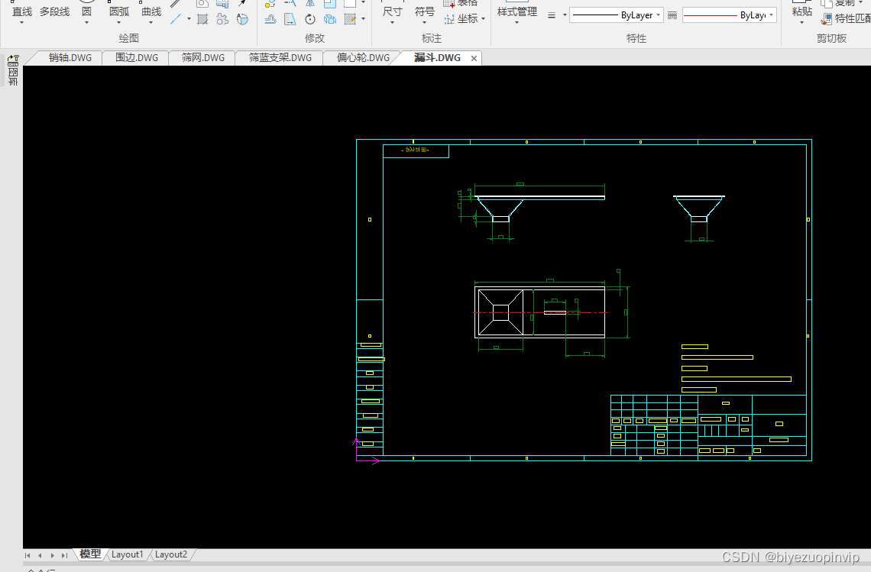This screenshot has height=572, width=871.
Task: Expand the 圆 dropdown arrow
Action: coord(86,23)
